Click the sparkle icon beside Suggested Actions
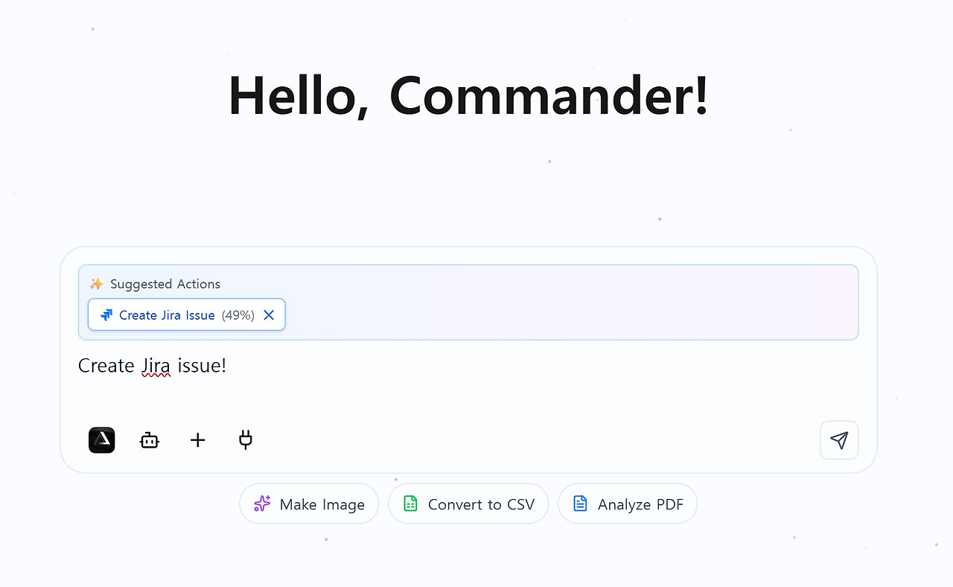The height and width of the screenshot is (587, 953). click(97, 284)
